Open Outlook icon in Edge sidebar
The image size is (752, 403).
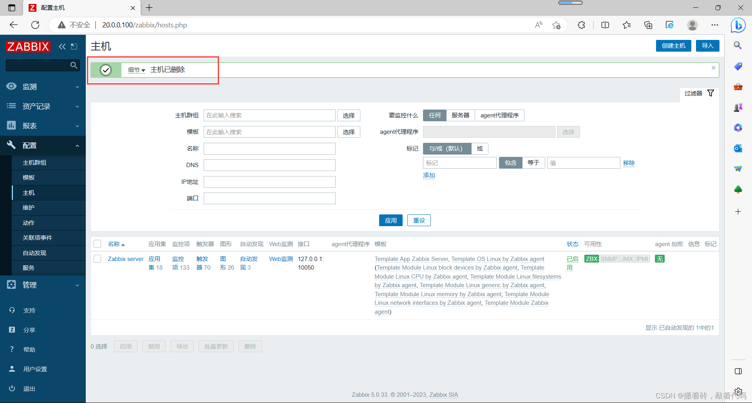click(738, 148)
